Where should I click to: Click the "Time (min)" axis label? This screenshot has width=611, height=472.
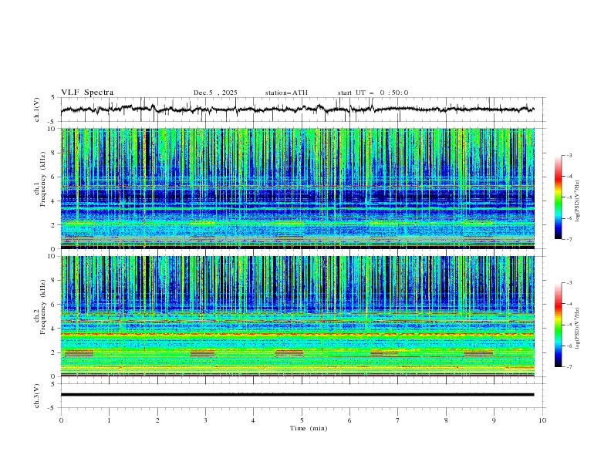coord(309,428)
